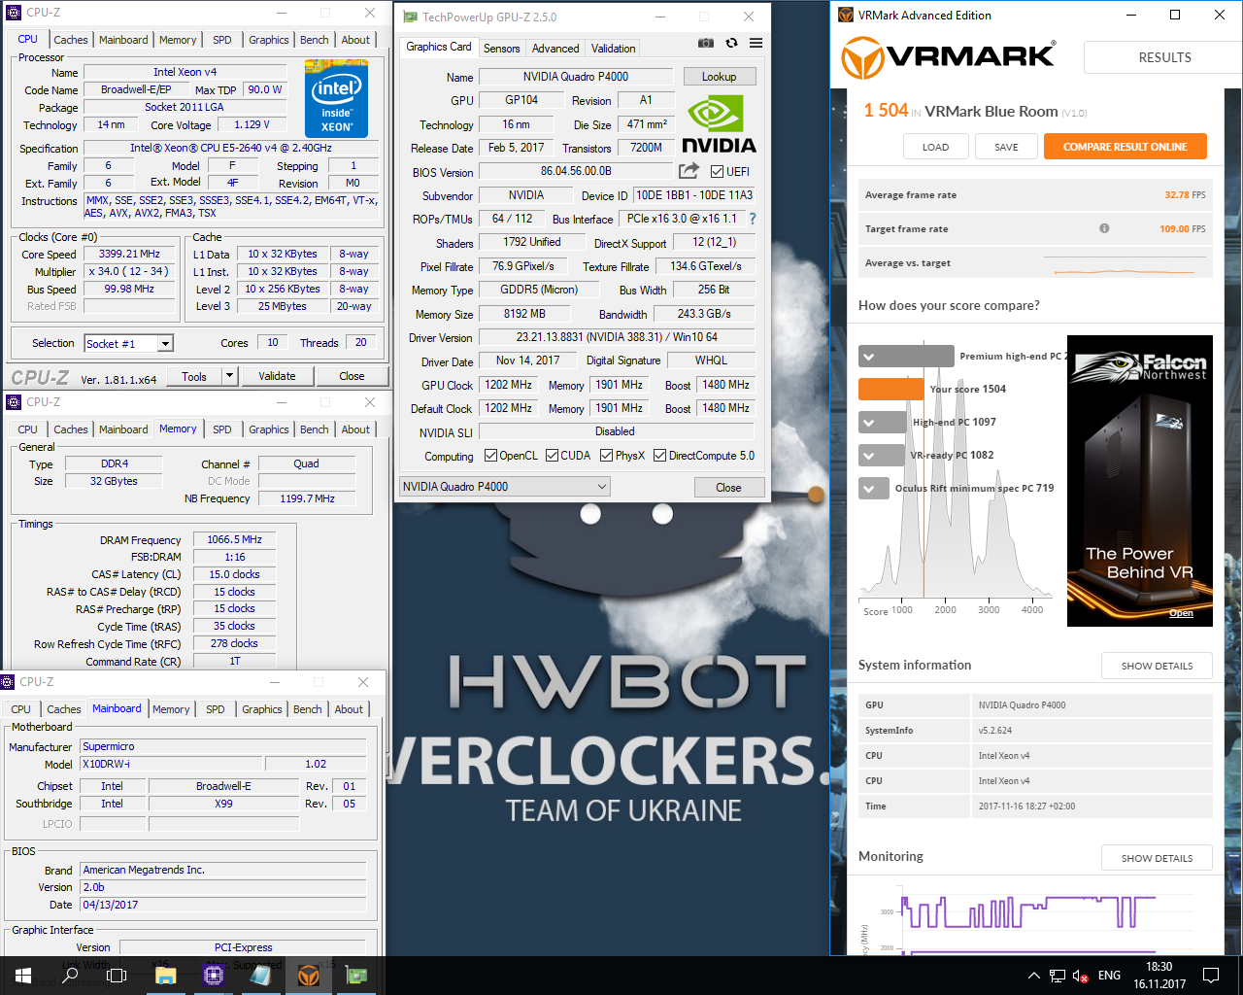Image resolution: width=1243 pixels, height=995 pixels.
Task: Show details for System information
Action: coord(1157,666)
